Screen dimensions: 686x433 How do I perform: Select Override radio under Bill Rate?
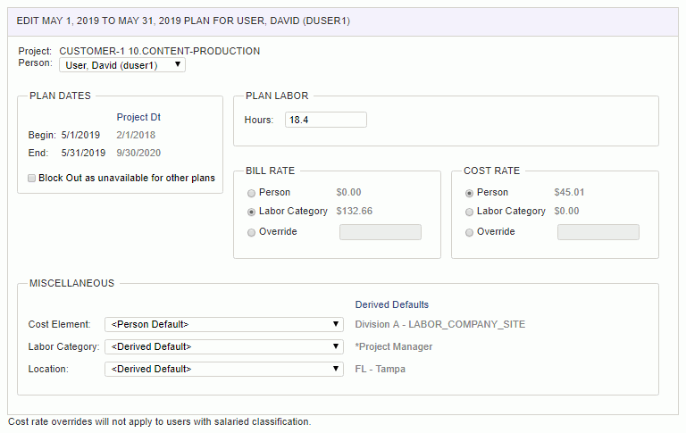click(251, 232)
